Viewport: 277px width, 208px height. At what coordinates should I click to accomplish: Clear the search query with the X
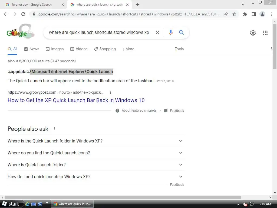tap(157, 32)
